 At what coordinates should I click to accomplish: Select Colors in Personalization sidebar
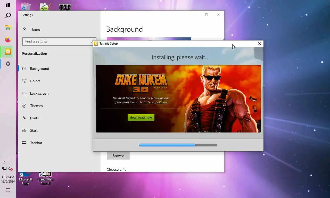click(x=35, y=81)
